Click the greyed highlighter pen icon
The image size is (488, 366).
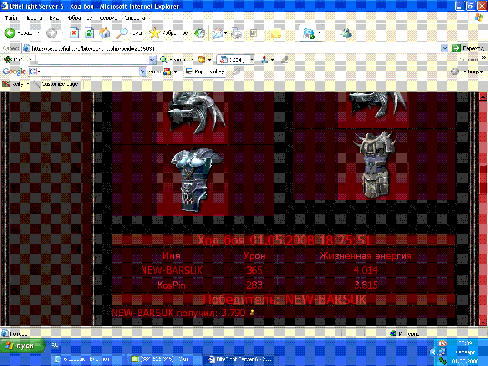coord(284,60)
